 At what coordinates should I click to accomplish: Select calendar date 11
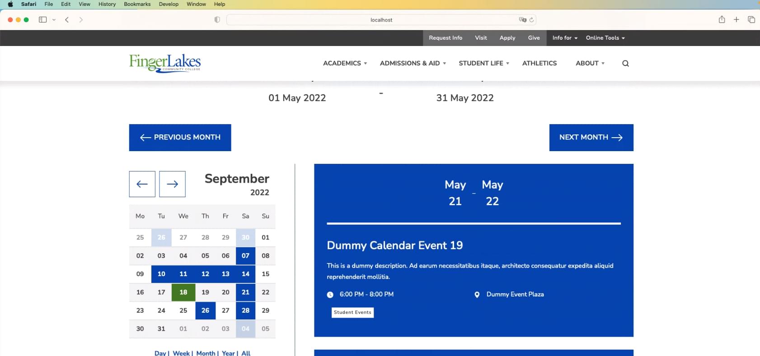point(183,274)
